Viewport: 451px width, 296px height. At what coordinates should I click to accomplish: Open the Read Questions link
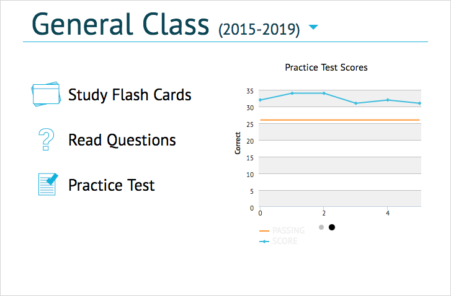point(122,141)
